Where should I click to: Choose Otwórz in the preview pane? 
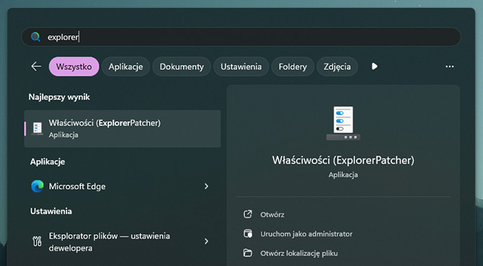[272, 215]
